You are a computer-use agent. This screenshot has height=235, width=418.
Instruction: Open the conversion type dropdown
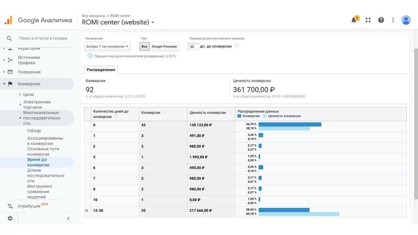(107, 46)
